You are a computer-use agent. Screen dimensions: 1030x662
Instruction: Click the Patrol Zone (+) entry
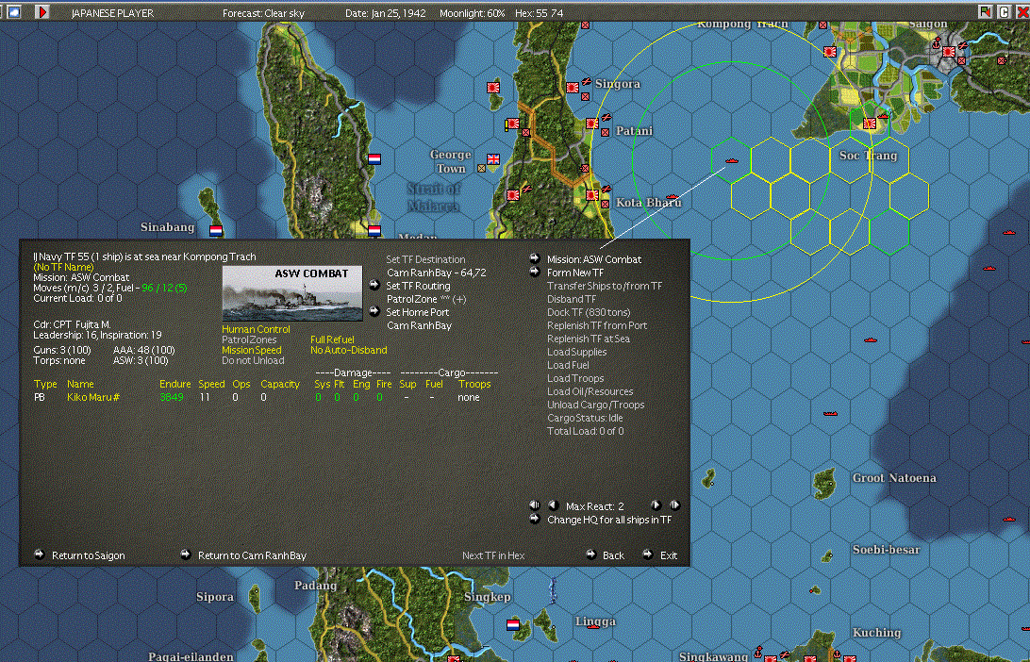tap(426, 299)
